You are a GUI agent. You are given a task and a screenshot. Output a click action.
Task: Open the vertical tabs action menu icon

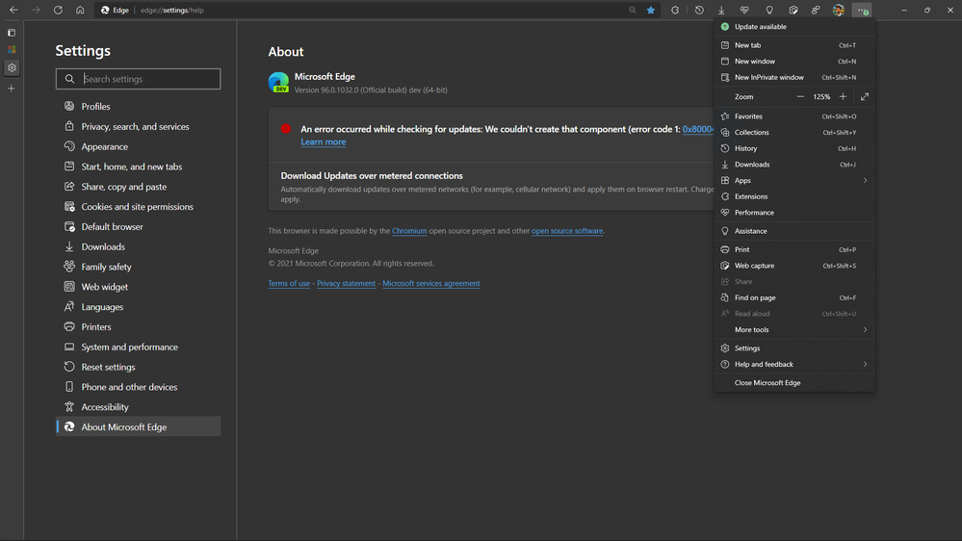tap(12, 32)
